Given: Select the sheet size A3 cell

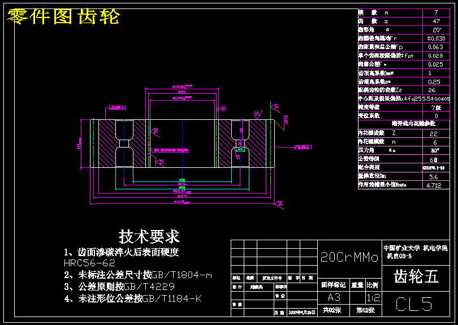Looking at the screenshot, I should (334, 297).
